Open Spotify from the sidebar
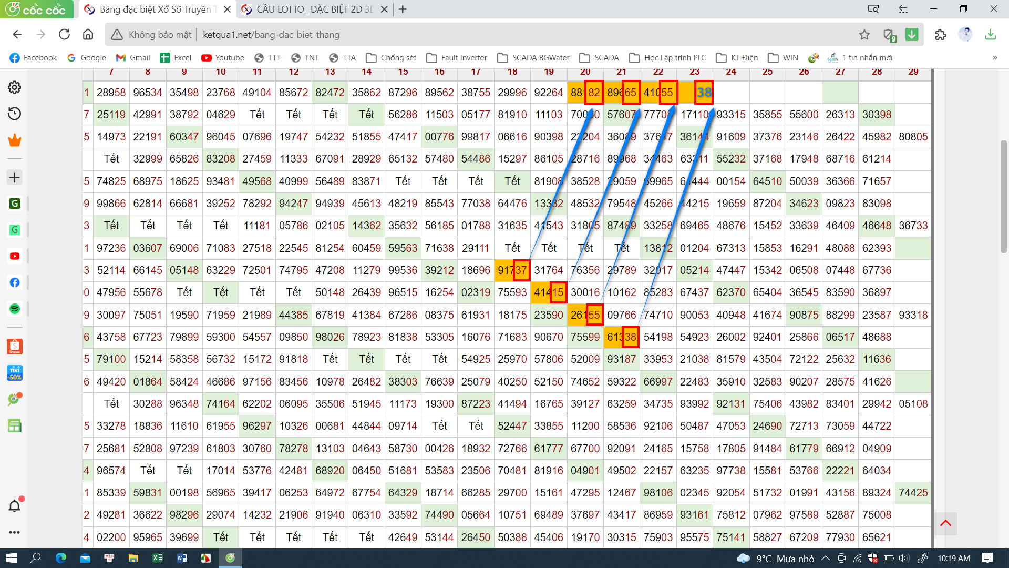 [x=14, y=309]
